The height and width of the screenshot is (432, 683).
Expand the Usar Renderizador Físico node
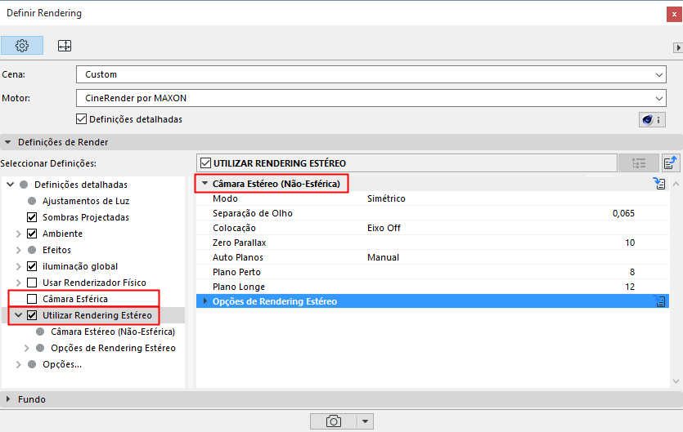point(18,283)
